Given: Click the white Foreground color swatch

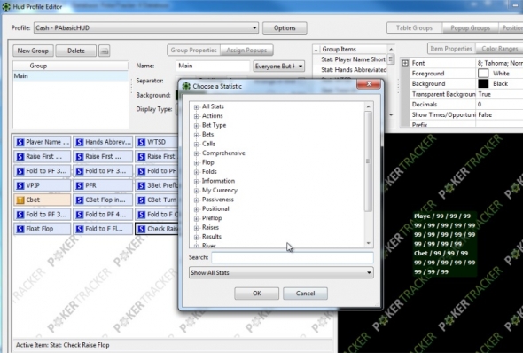Looking at the screenshot, I should (x=483, y=73).
